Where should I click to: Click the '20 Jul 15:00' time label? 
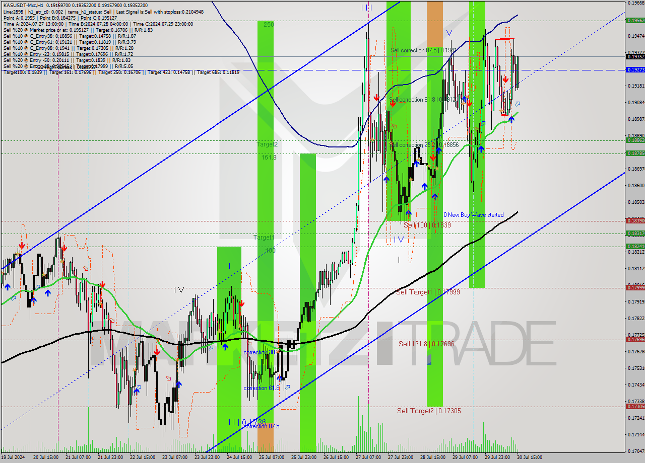(x=45, y=457)
